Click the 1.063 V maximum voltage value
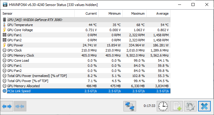 (139, 30)
